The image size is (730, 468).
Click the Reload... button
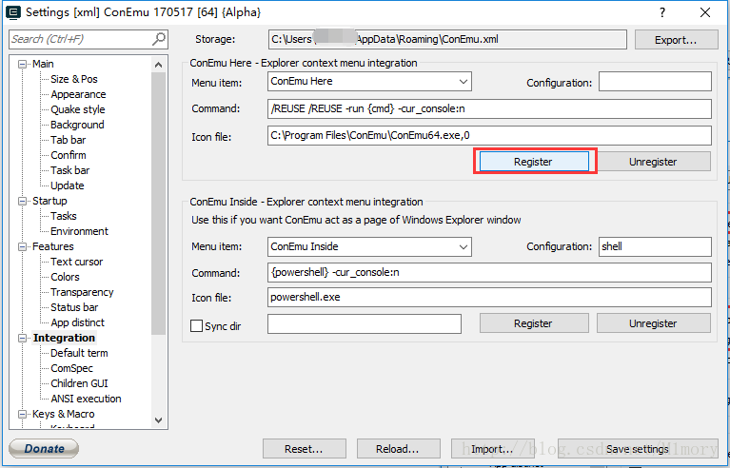398,449
